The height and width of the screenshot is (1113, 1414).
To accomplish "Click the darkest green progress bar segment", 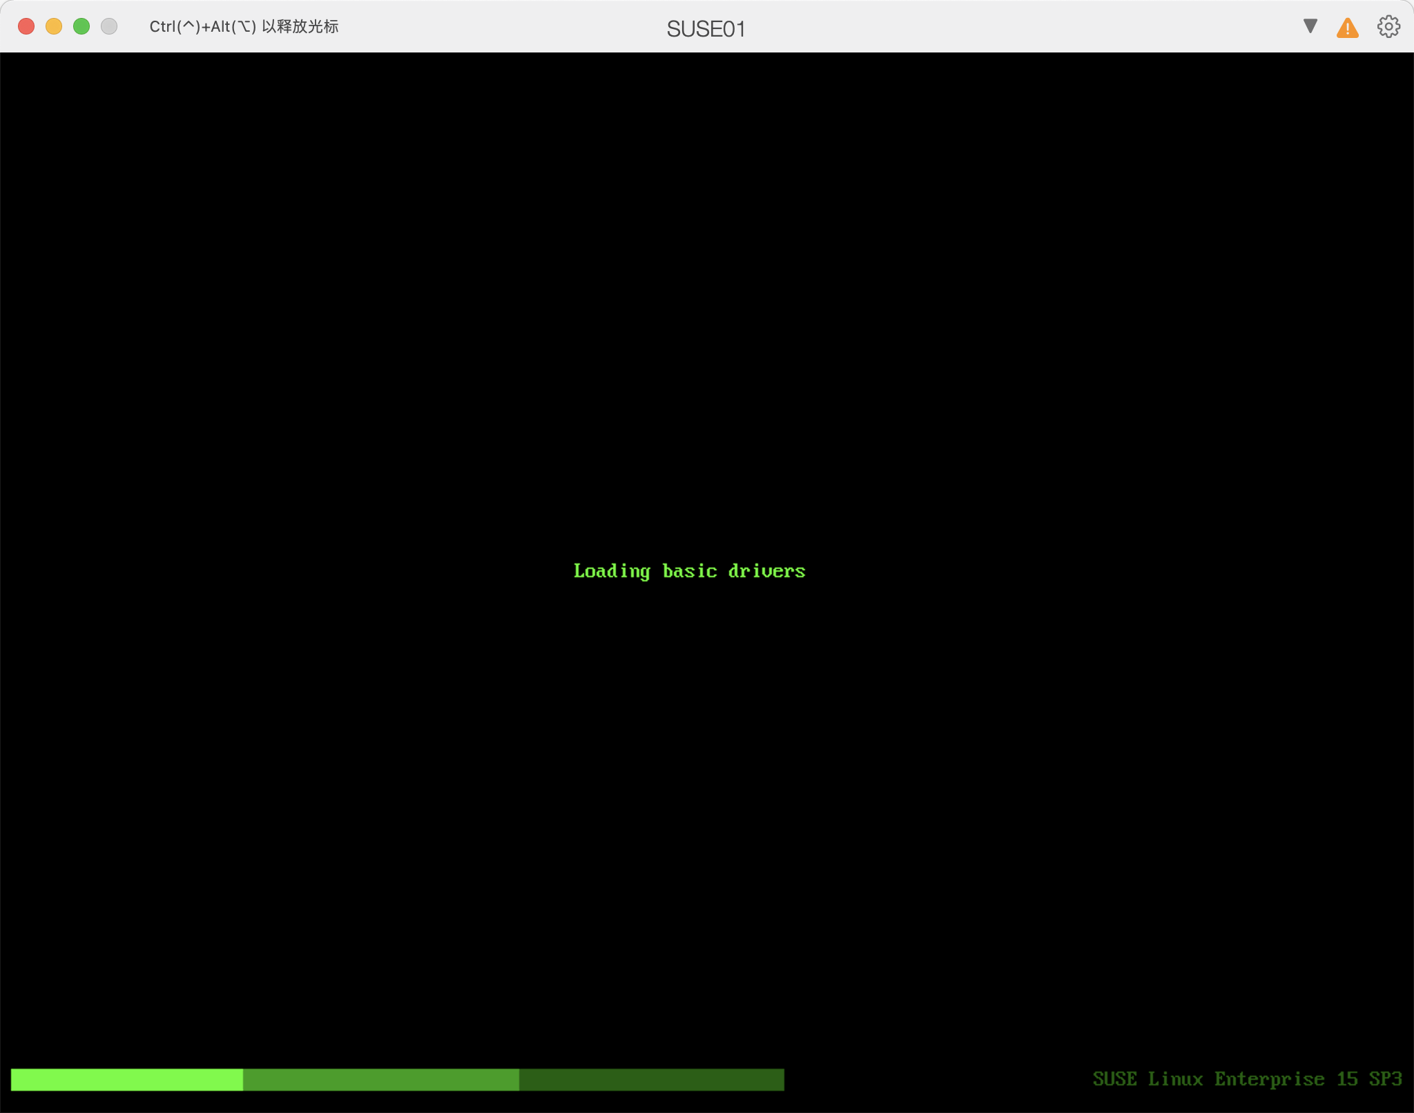I will pos(651,1079).
